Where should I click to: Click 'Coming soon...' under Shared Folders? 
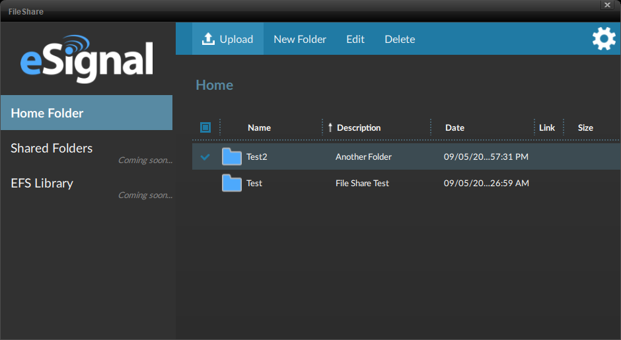[145, 160]
